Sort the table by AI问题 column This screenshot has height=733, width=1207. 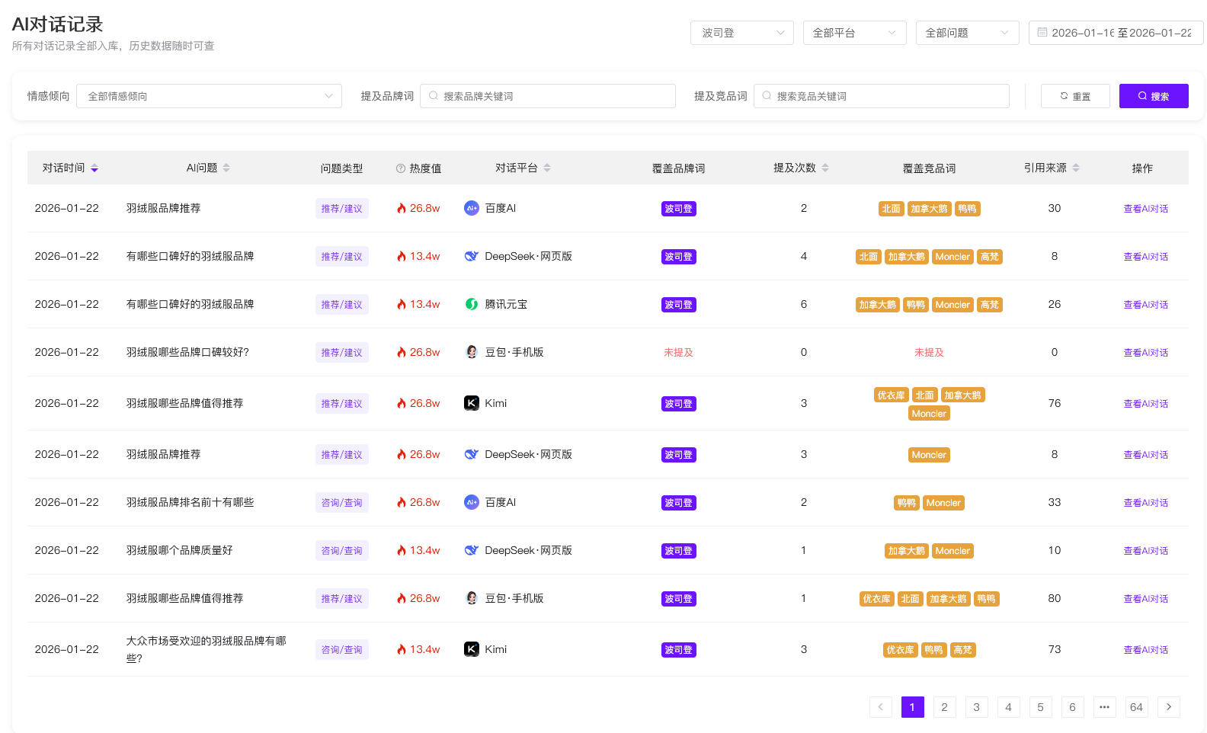(x=226, y=168)
